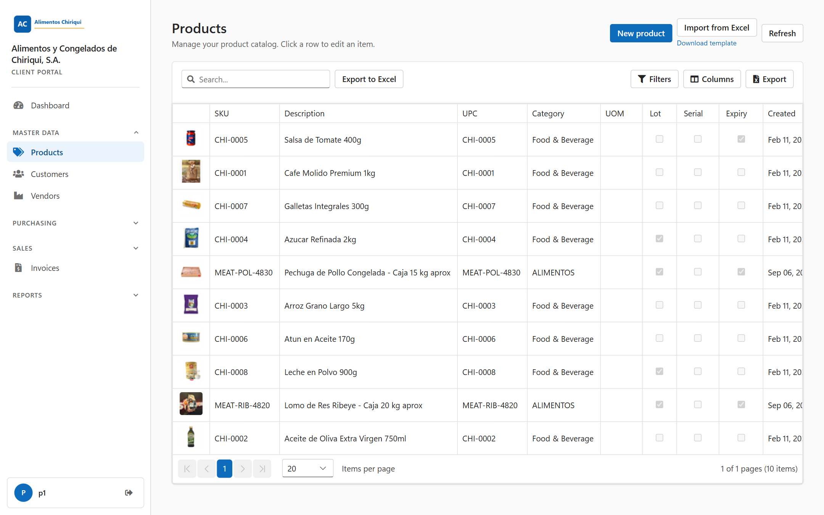Sort by SKU column header
824x515 pixels.
245,113
